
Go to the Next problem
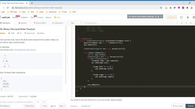pos(62,106)
